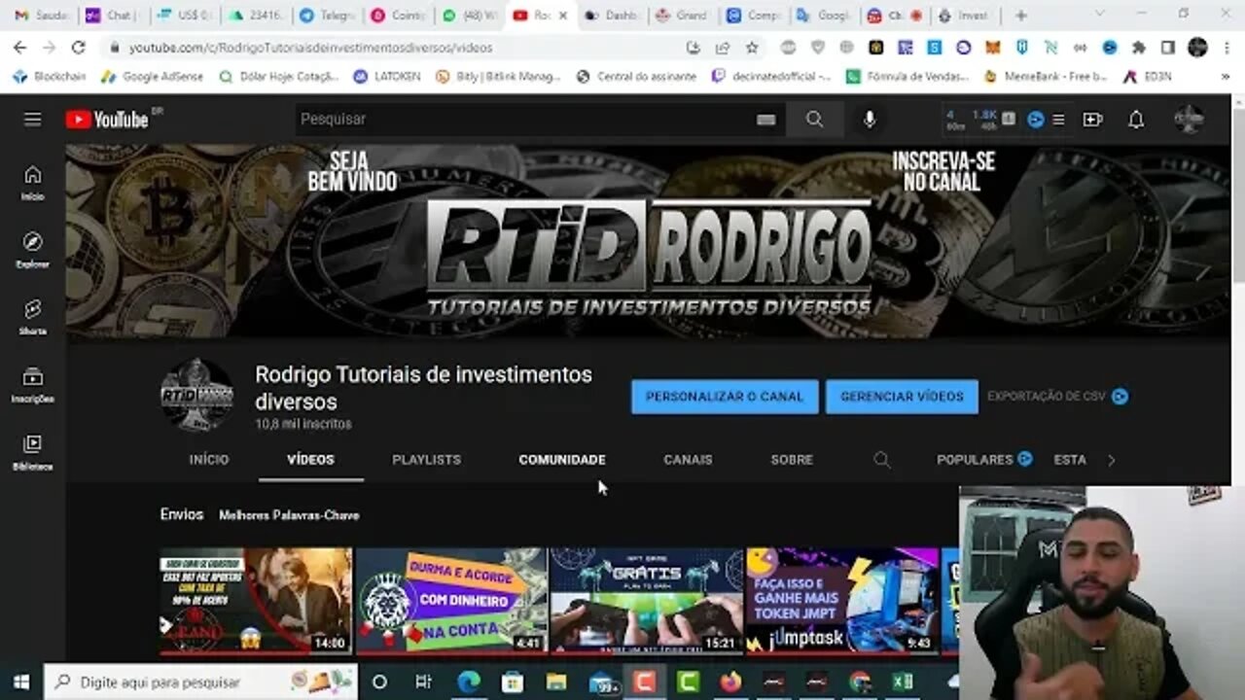Open the POPULARES tab
The width and height of the screenshot is (1245, 700).
pyautogui.click(x=975, y=460)
